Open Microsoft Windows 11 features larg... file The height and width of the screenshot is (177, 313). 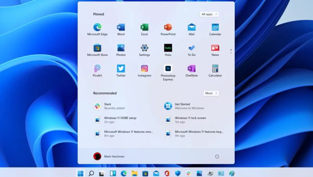(x=194, y=134)
